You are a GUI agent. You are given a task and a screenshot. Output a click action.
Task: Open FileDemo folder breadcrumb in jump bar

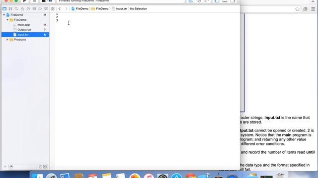click(100, 9)
